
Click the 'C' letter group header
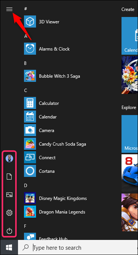[x=25, y=91]
